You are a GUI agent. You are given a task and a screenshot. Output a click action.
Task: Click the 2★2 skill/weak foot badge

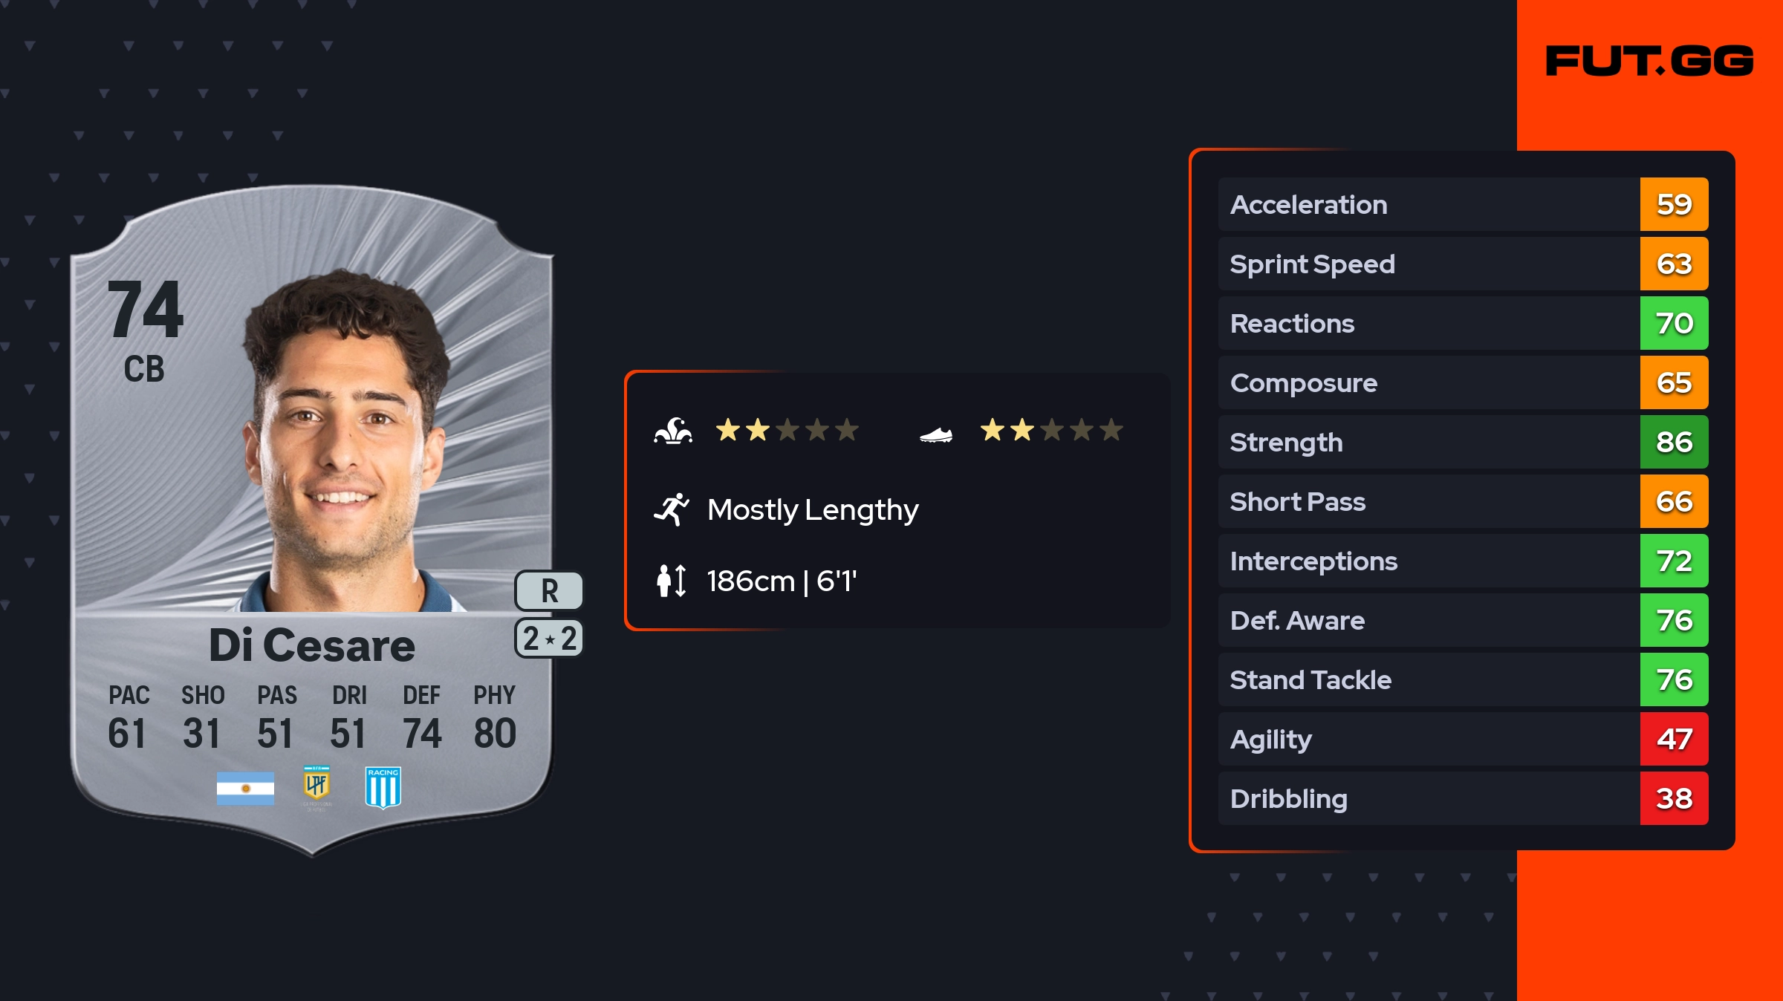tap(549, 639)
